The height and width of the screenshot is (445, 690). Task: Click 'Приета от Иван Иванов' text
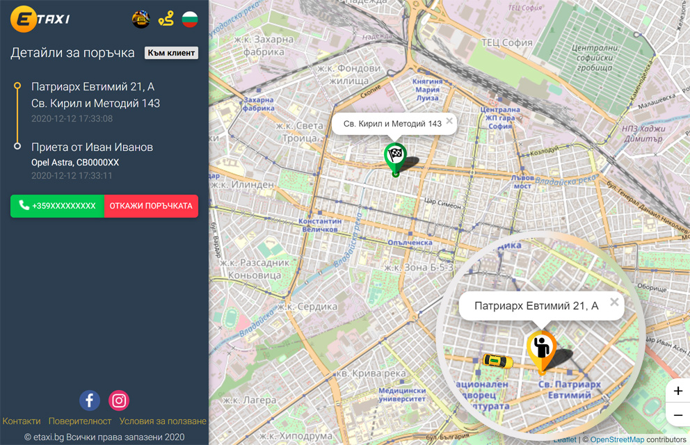coord(92,147)
